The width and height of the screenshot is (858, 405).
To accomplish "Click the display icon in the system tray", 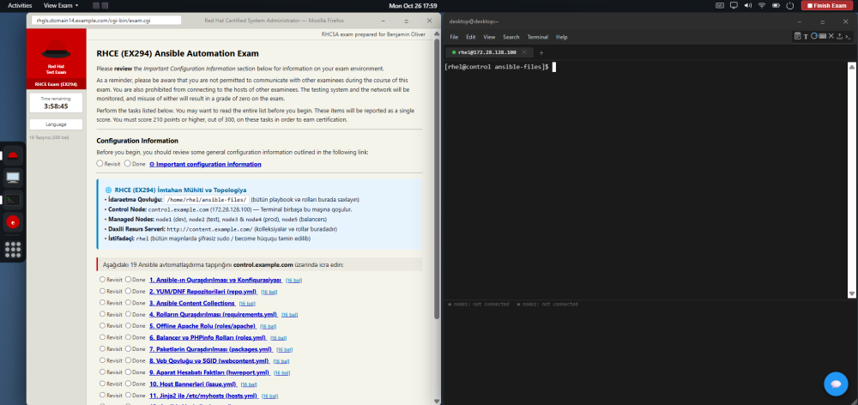I will click(734, 5).
